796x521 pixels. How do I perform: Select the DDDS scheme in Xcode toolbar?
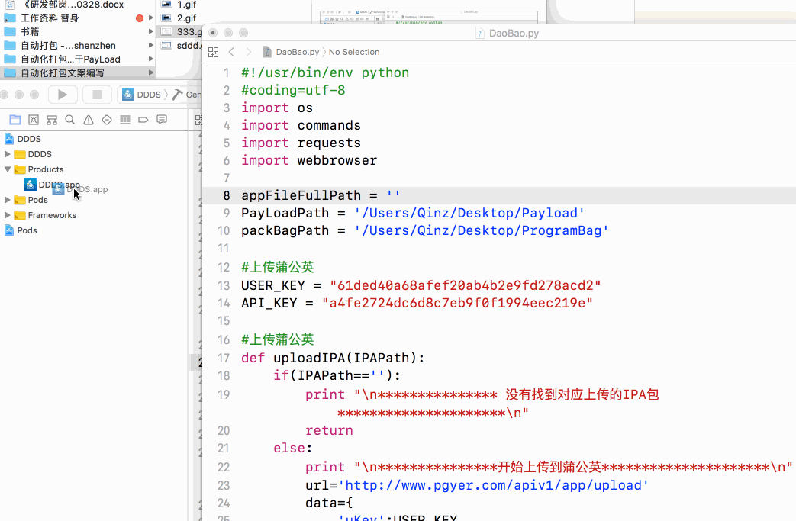[x=142, y=95]
